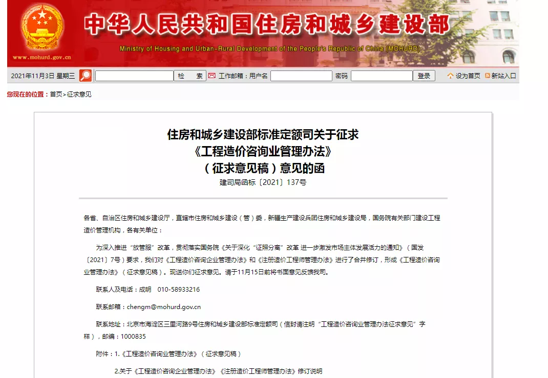Go to 首页 in the breadcrumb
Viewport: 548px width, 378px height.
(x=56, y=94)
